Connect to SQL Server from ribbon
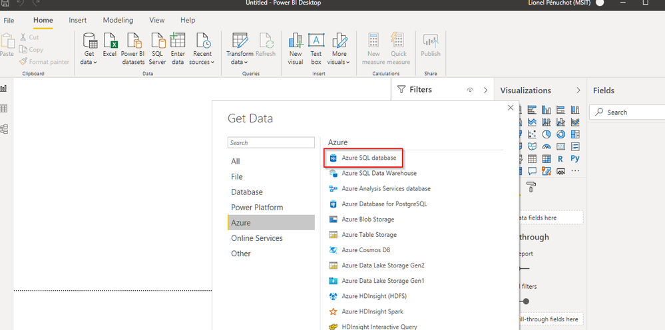This screenshot has width=665, height=330. point(157,49)
